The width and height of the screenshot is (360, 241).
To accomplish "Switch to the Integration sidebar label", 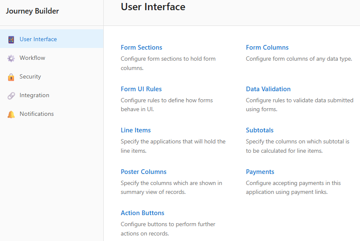I will pyautogui.click(x=34, y=95).
